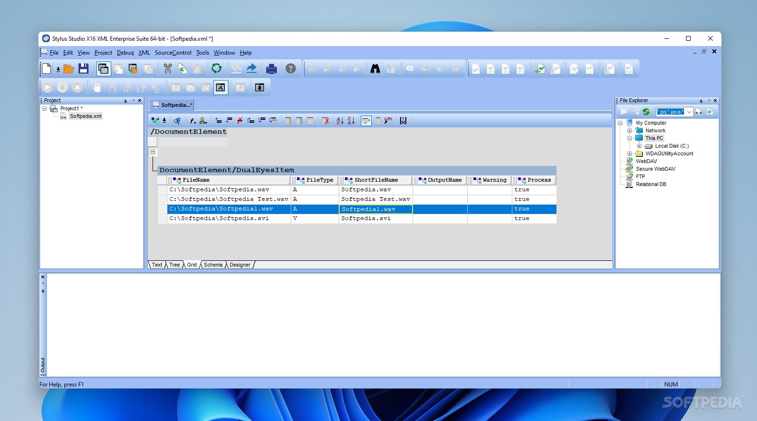Select Secure WebDAV in File Explorer
This screenshot has width=757, height=421.
tap(655, 169)
